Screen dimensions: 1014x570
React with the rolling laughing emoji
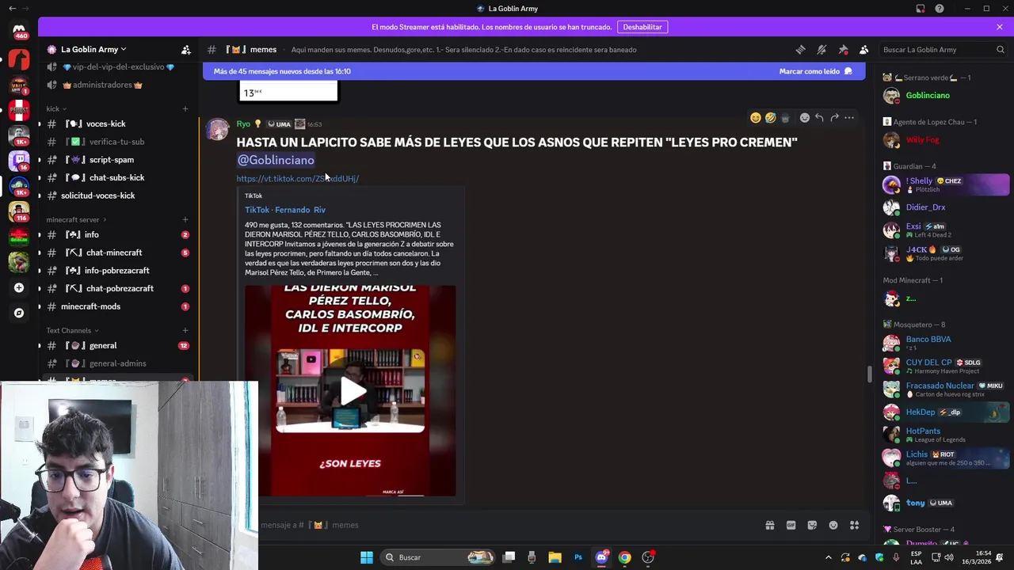pyautogui.click(x=770, y=118)
